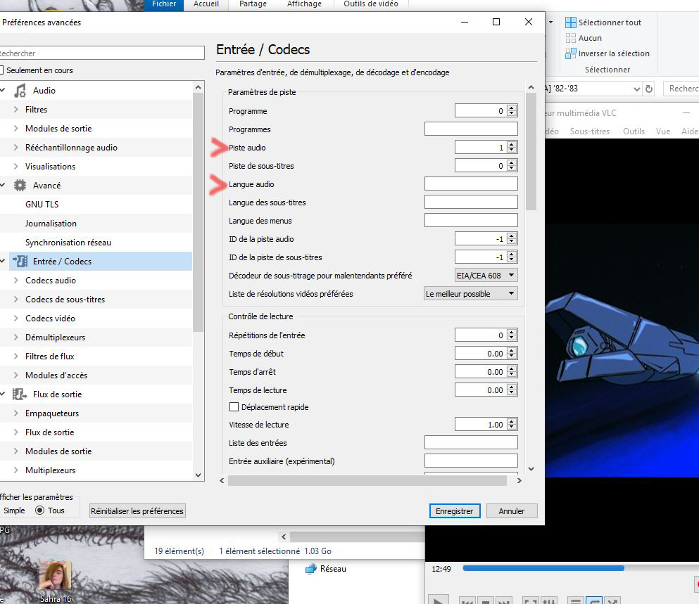Click the Play button in VLC
Image resolution: width=699 pixels, height=604 pixels.
(x=439, y=600)
